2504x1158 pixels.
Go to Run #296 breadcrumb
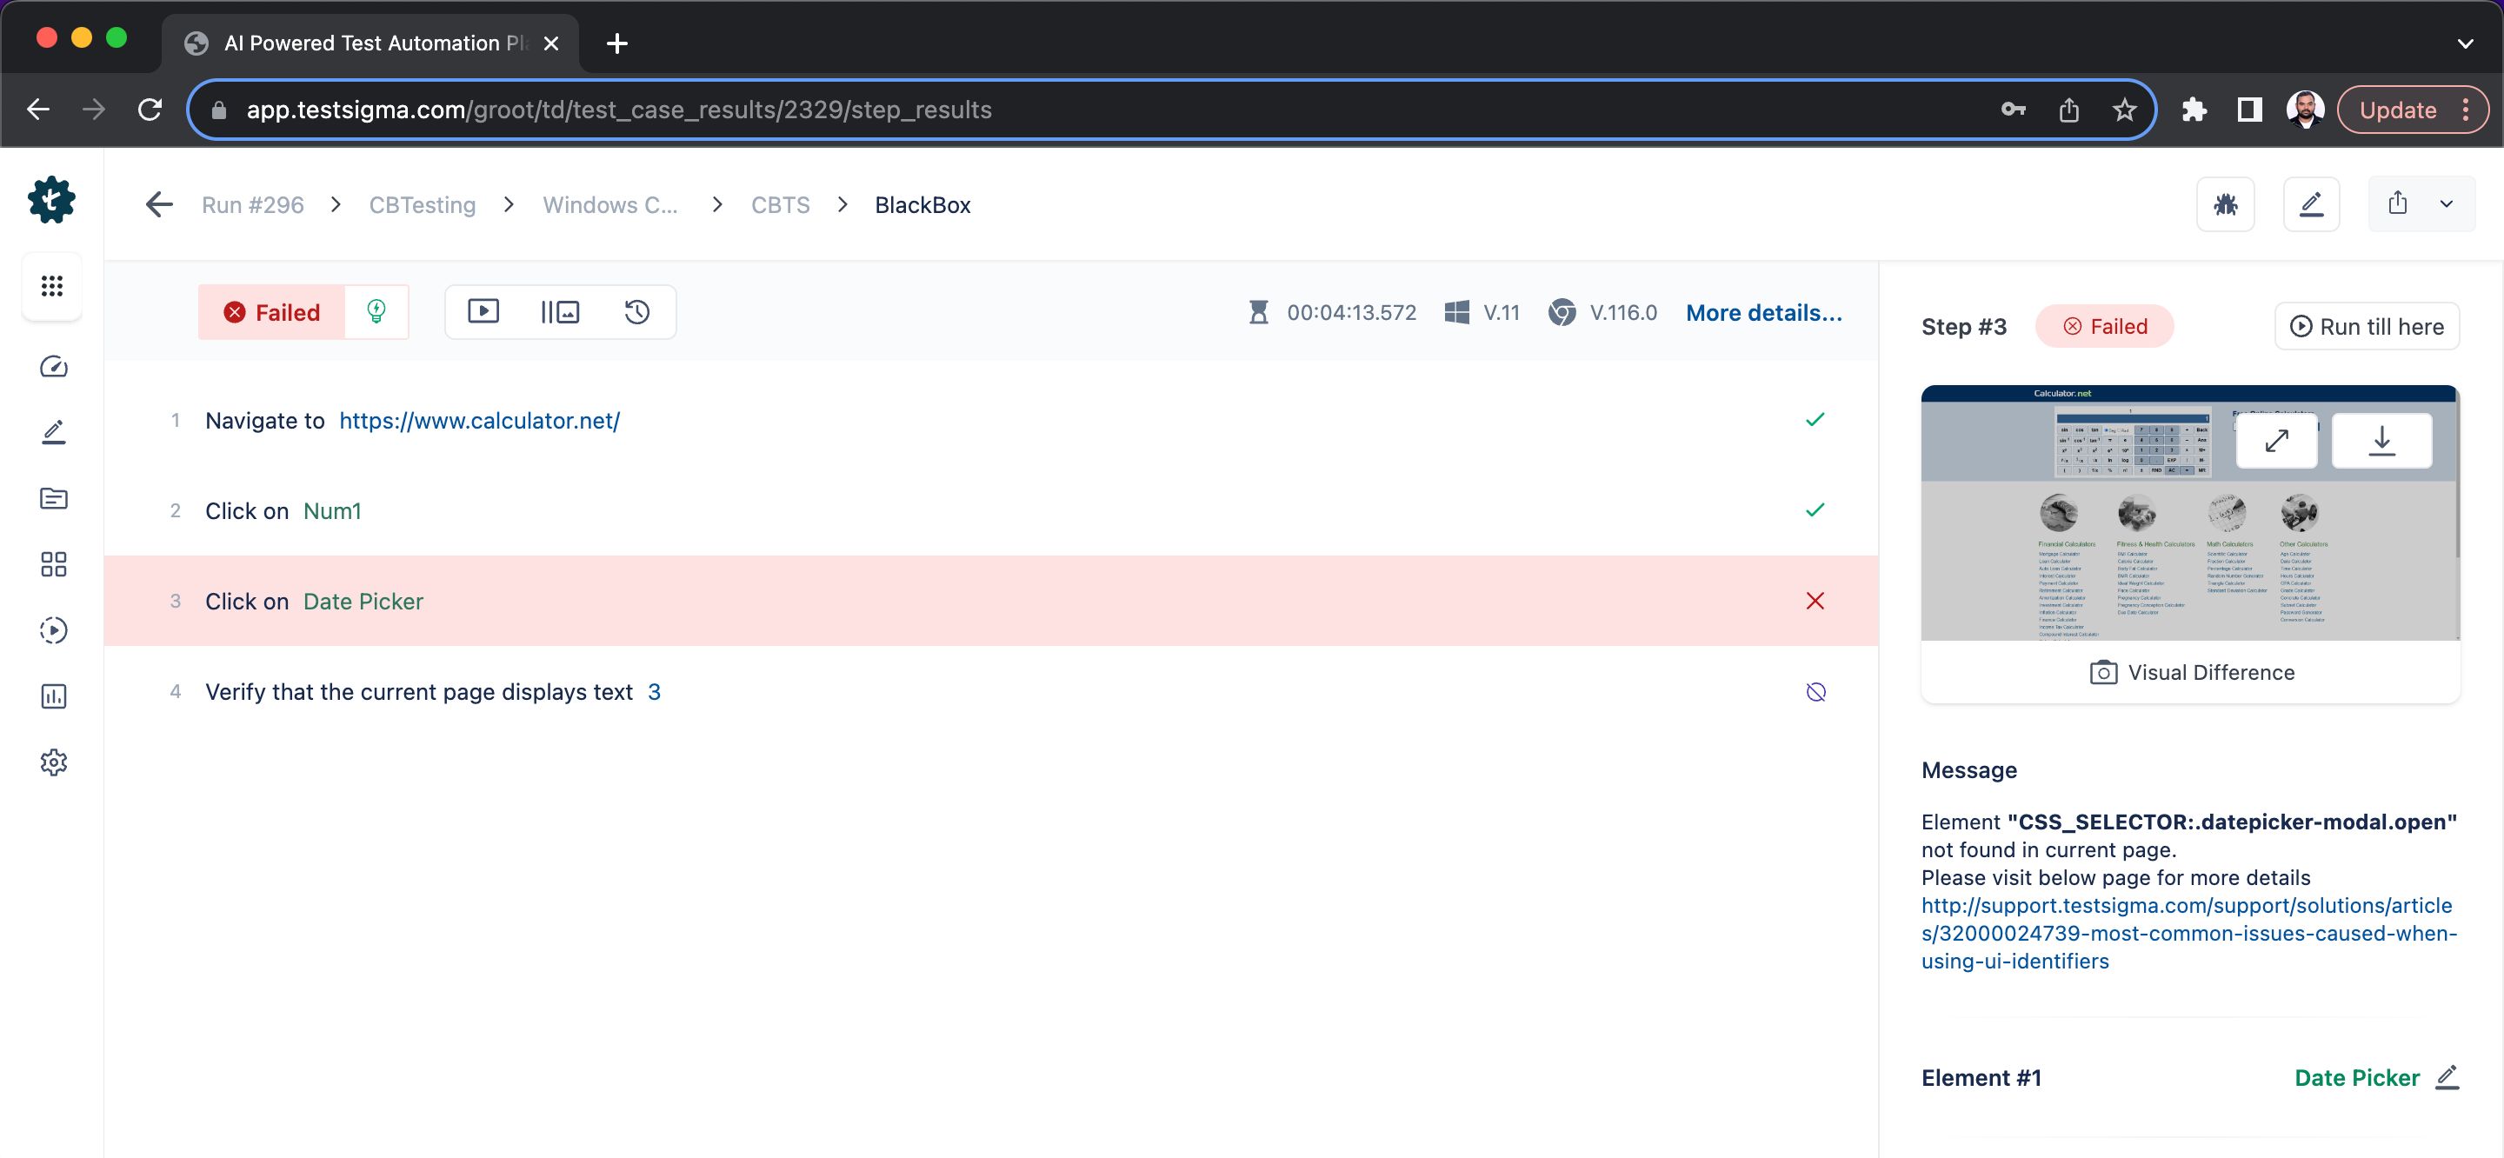[x=253, y=205]
